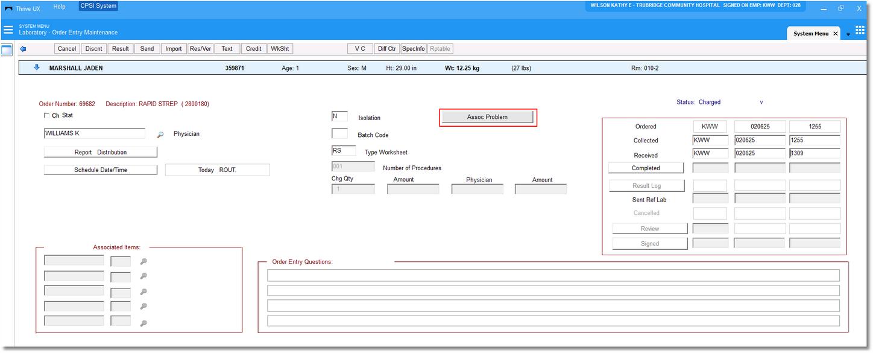Click the window panel icon in left sidebar

pos(7,50)
